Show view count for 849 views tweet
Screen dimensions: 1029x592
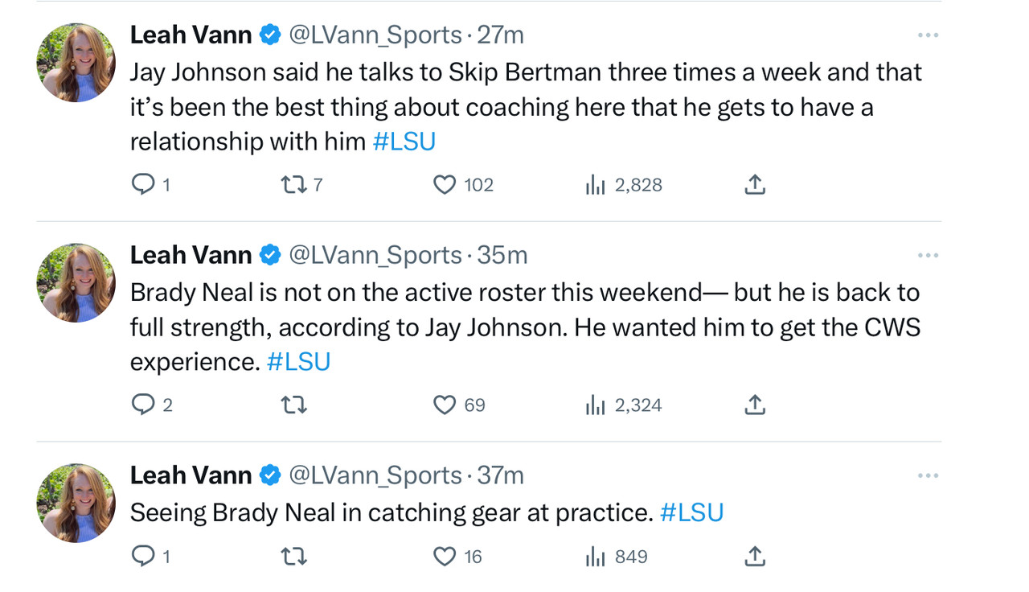pos(595,557)
